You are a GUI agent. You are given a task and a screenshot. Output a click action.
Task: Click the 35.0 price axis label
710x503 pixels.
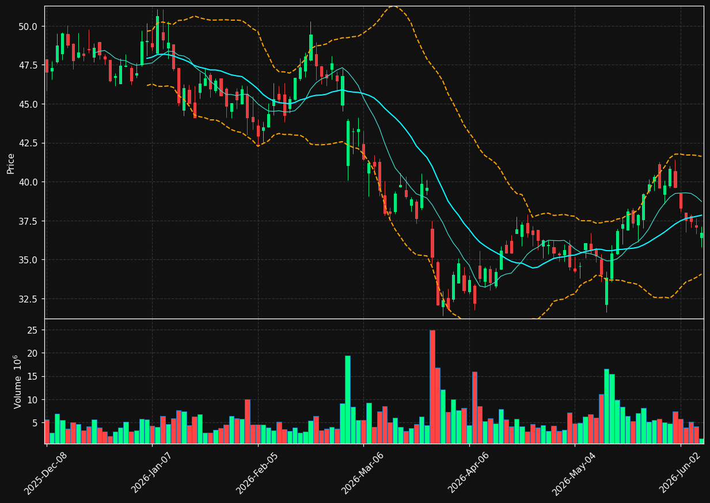point(28,260)
